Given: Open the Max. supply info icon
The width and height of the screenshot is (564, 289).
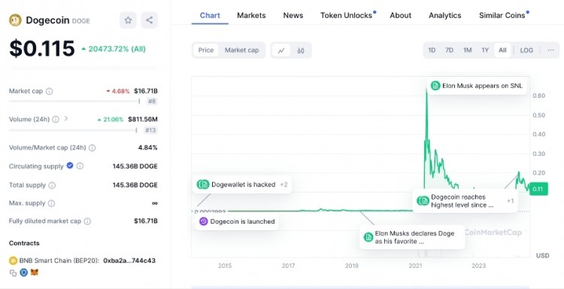Looking at the screenshot, I should tap(51, 203).
